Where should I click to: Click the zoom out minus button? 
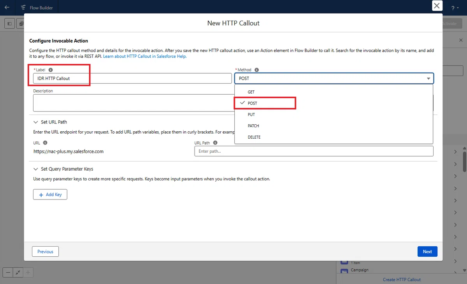pos(8,273)
